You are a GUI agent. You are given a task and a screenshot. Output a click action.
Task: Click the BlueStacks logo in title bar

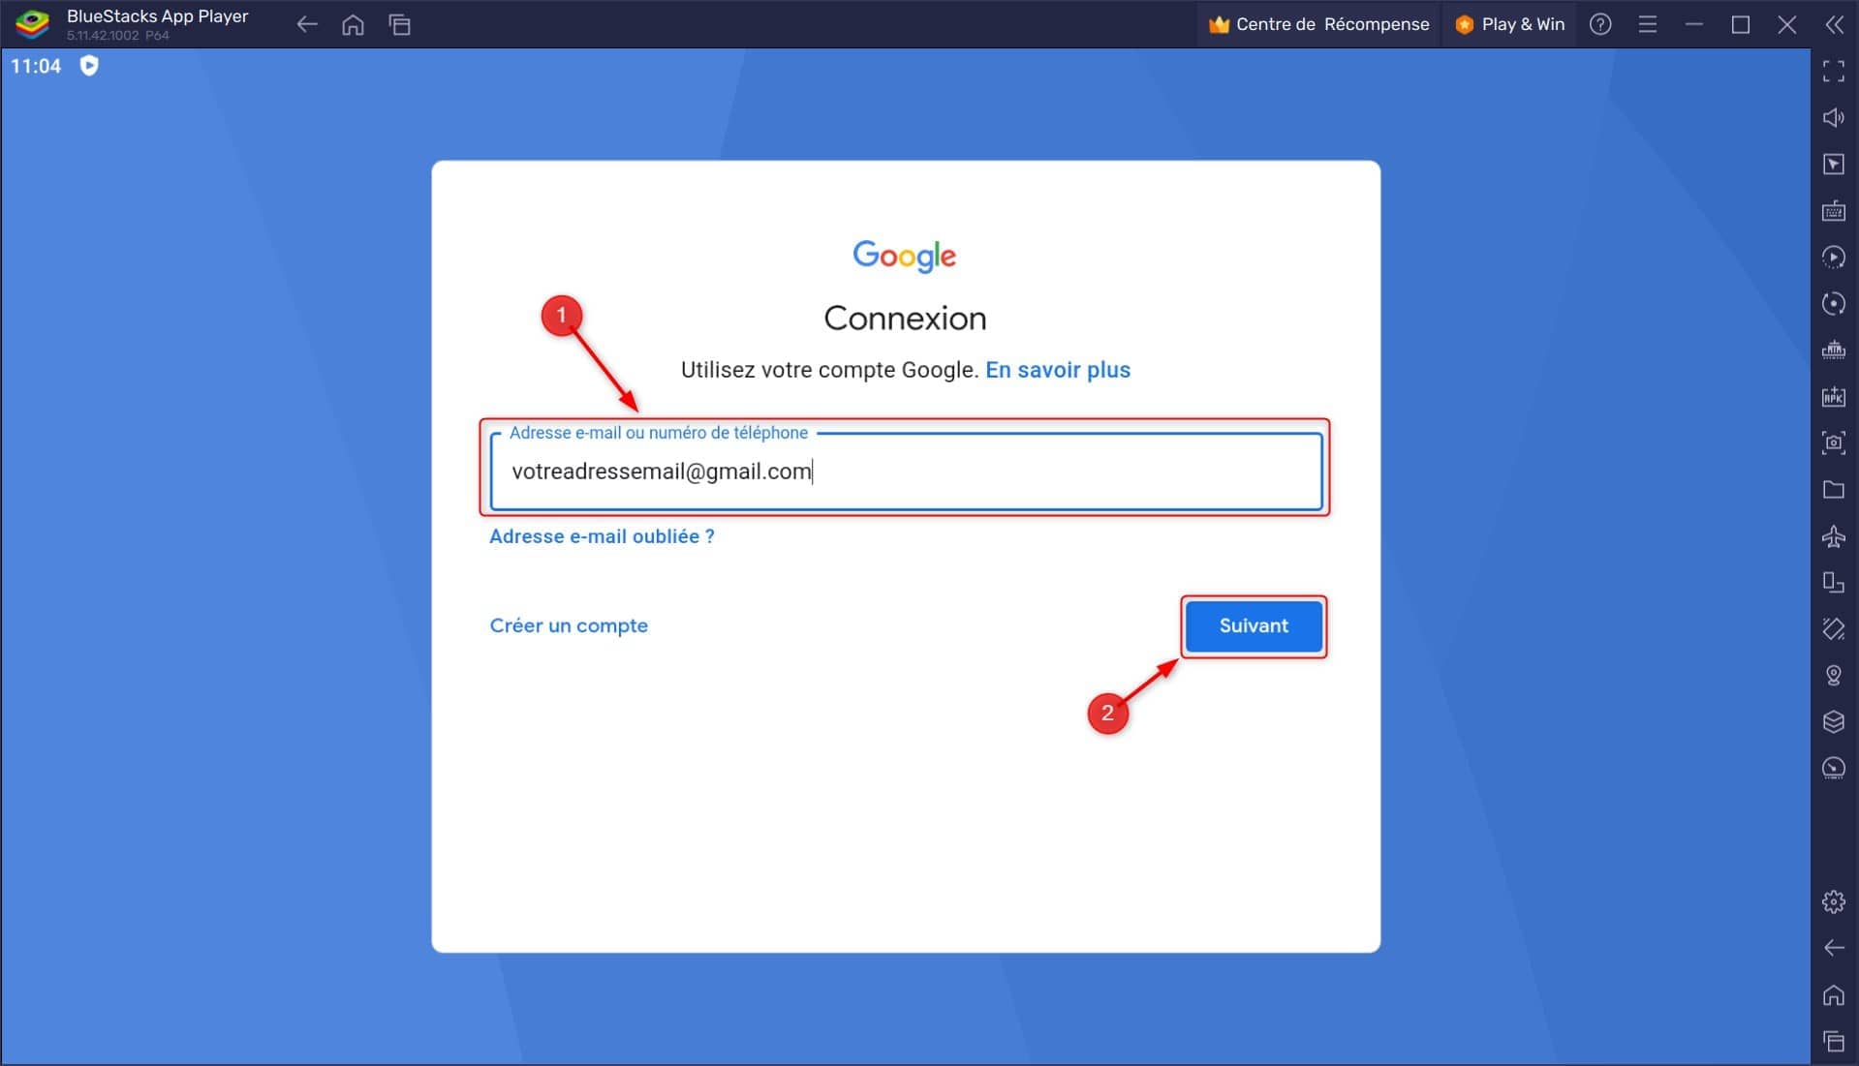pos(32,24)
